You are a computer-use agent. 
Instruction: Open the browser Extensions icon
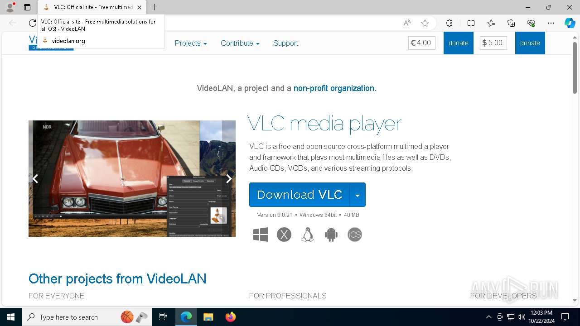pos(449,23)
